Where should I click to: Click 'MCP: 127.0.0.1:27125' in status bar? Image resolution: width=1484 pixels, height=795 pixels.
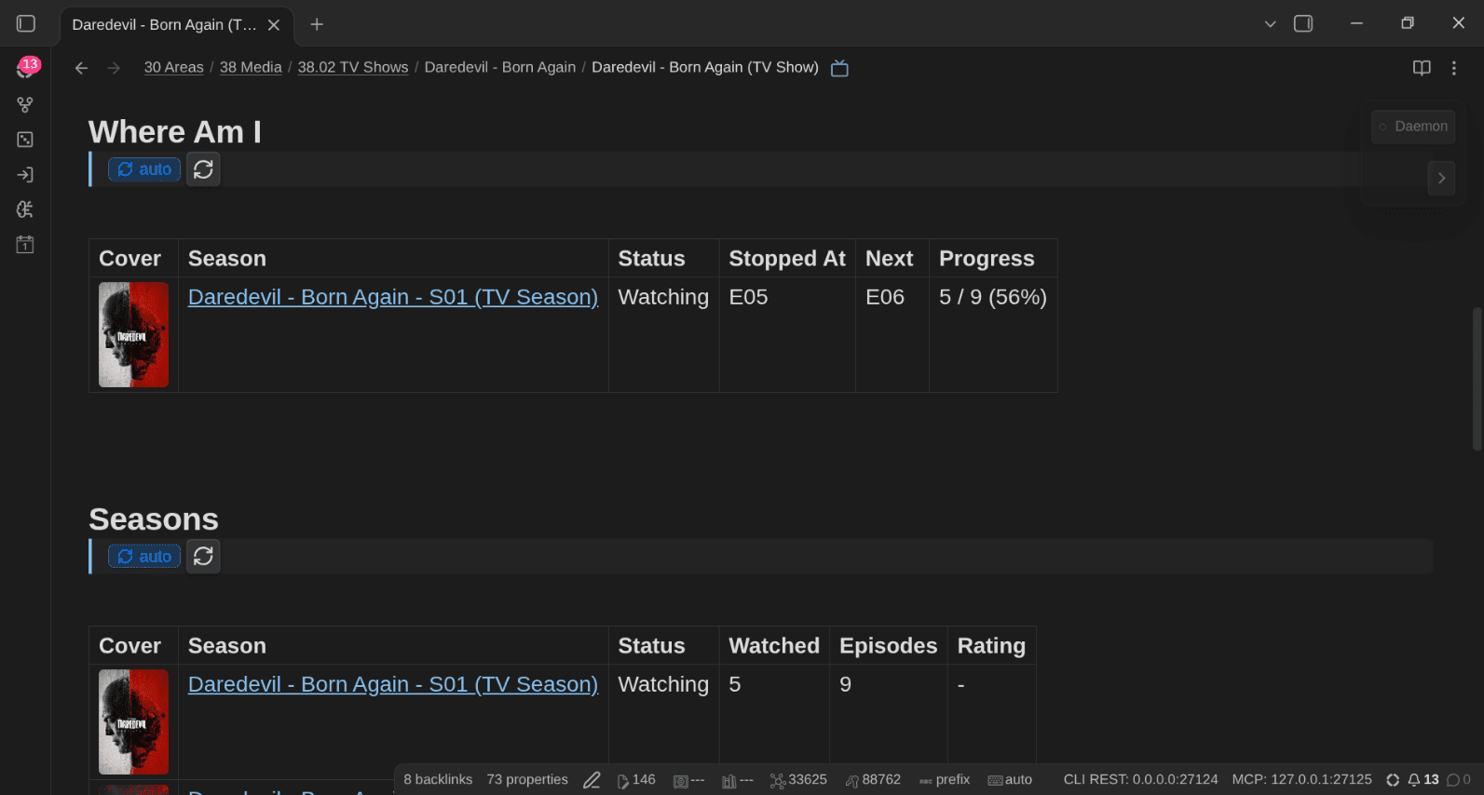[x=1301, y=780]
